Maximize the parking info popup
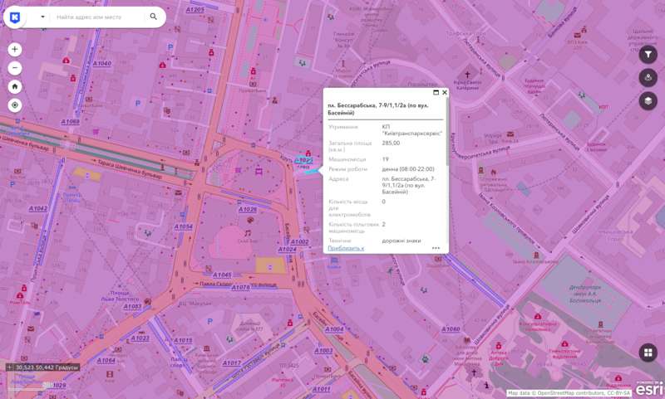This screenshot has height=399, width=665. 436,93
